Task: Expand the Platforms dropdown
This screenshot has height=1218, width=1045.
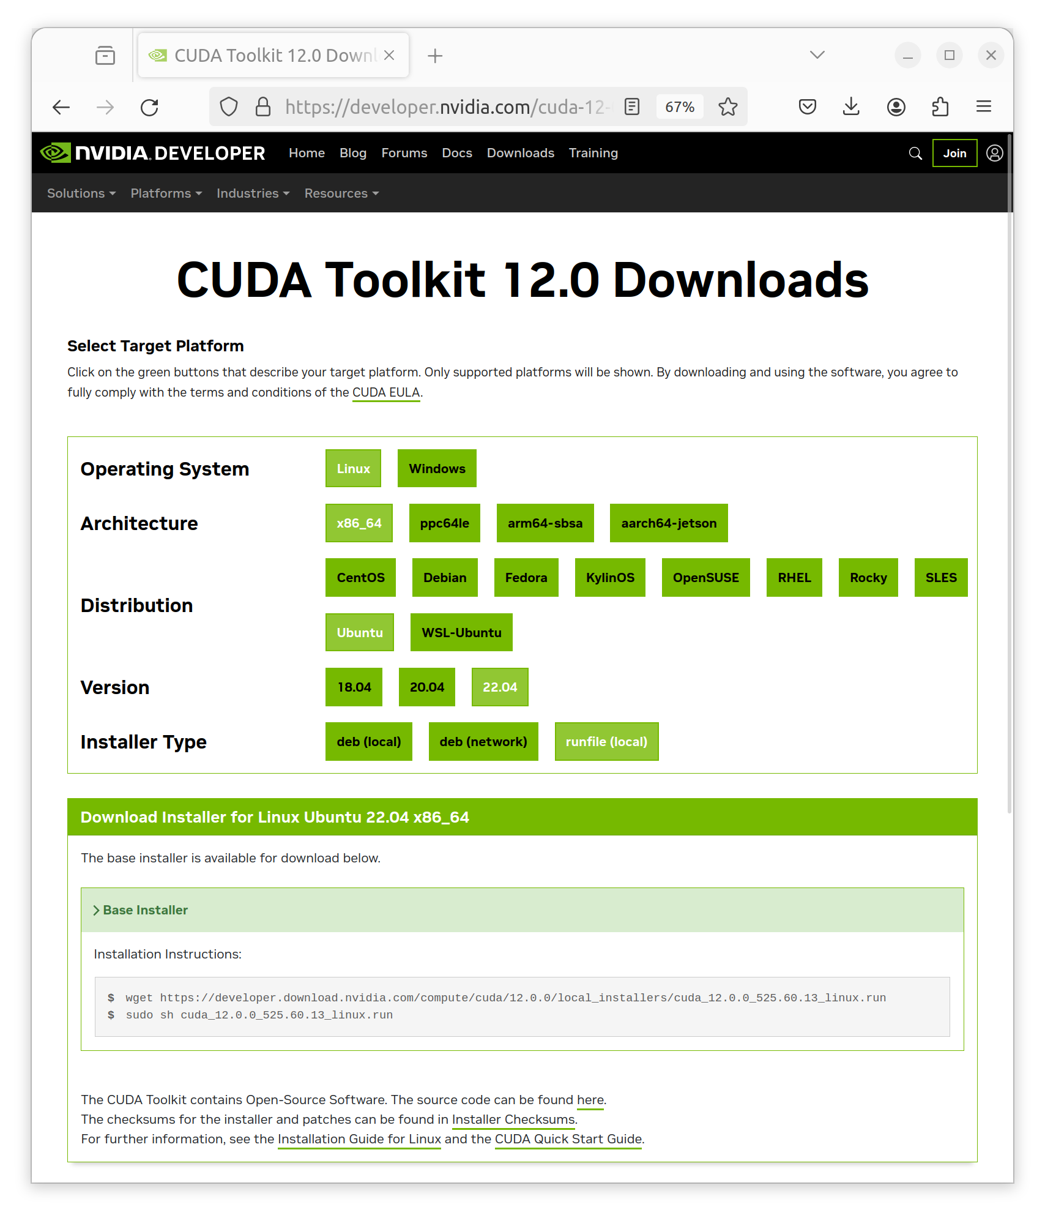Action: coord(166,193)
